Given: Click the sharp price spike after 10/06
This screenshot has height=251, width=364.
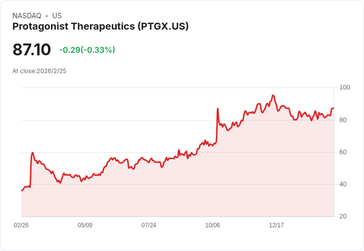Looking at the screenshot, I should pyautogui.click(x=218, y=109).
